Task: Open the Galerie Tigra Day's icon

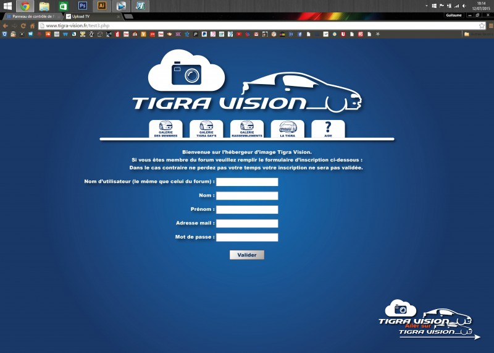Action: point(206,128)
